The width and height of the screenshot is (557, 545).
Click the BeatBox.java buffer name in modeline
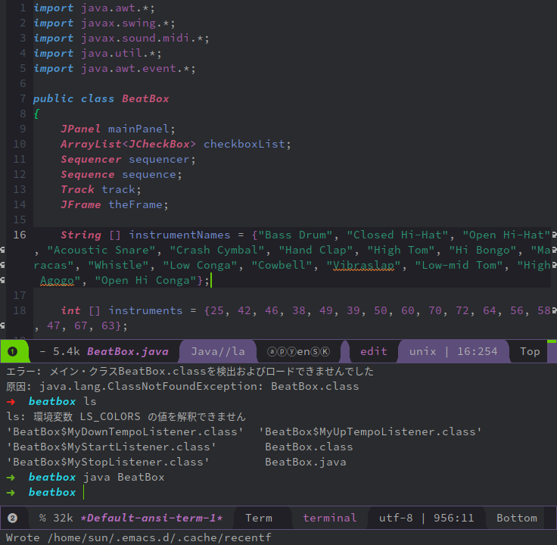click(127, 351)
